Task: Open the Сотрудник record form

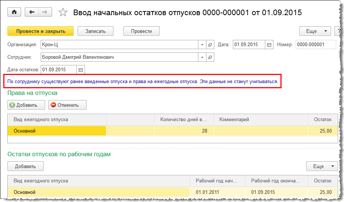Action: [x=210, y=57]
